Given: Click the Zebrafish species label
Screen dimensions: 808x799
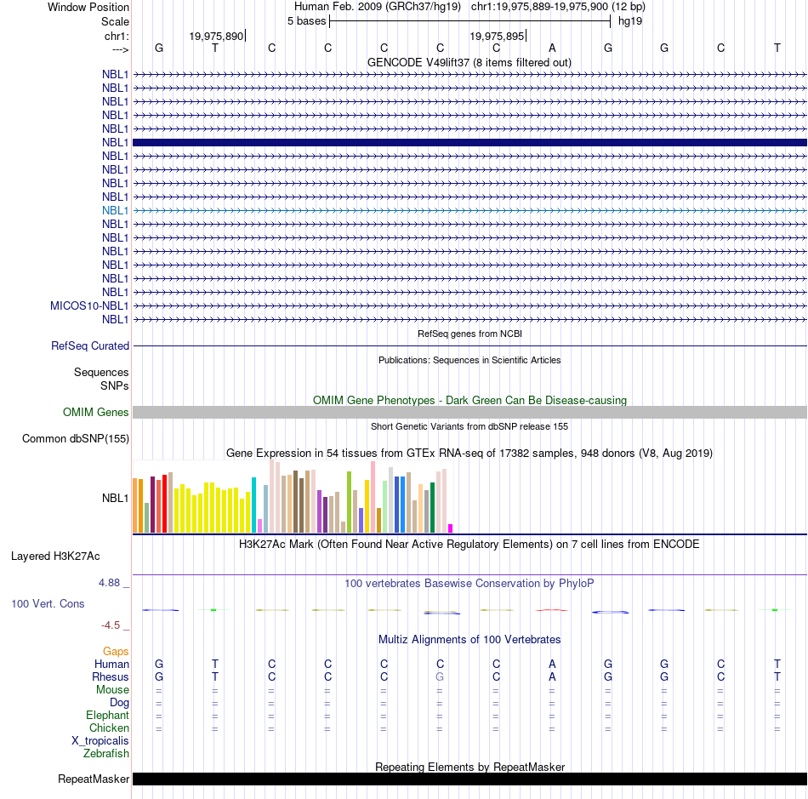Looking at the screenshot, I should (x=105, y=754).
